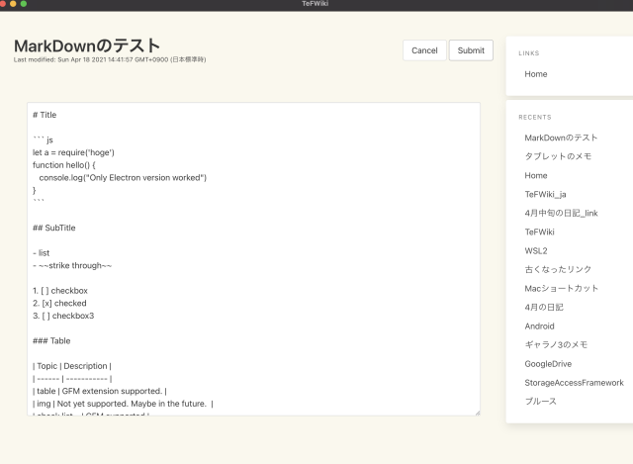
Task: Click the '3. [ ] checkbox3' line
Action: tap(63, 316)
